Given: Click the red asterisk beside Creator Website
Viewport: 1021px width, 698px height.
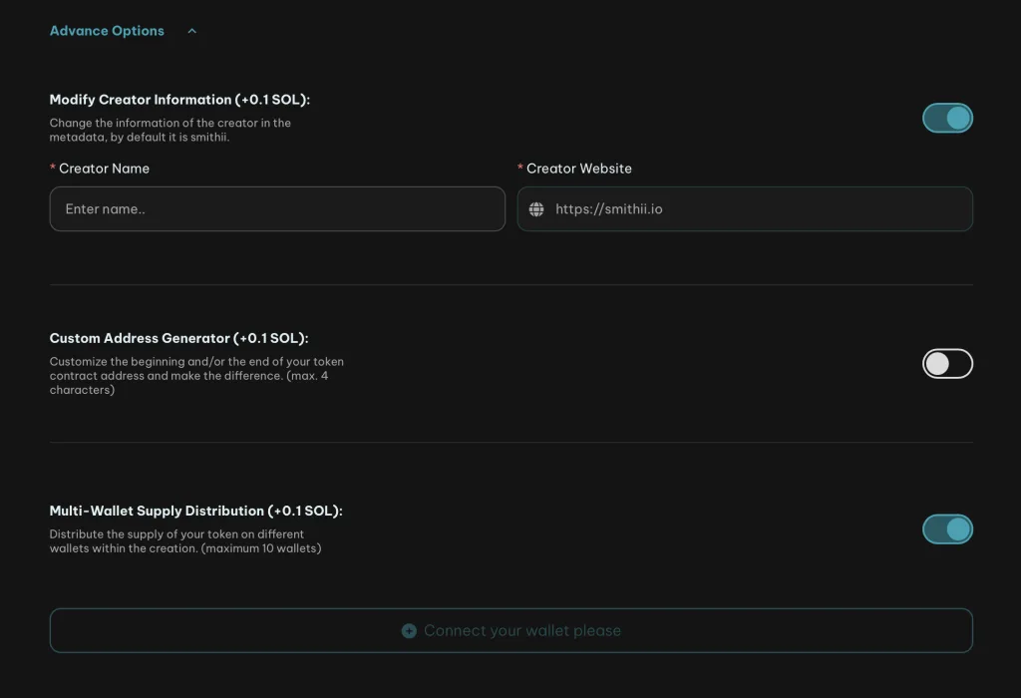Looking at the screenshot, I should coord(520,168).
